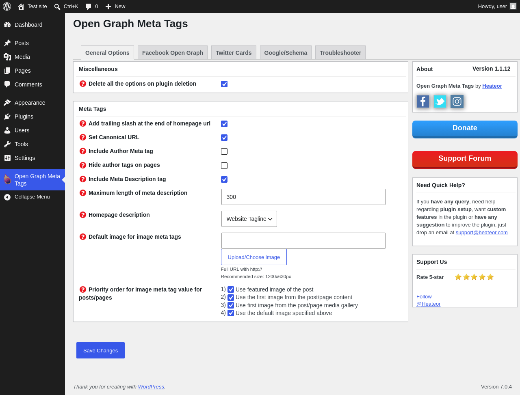The width and height of the screenshot is (520, 395).
Task: Open Heateor's Facebook page icon
Action: pos(423,101)
